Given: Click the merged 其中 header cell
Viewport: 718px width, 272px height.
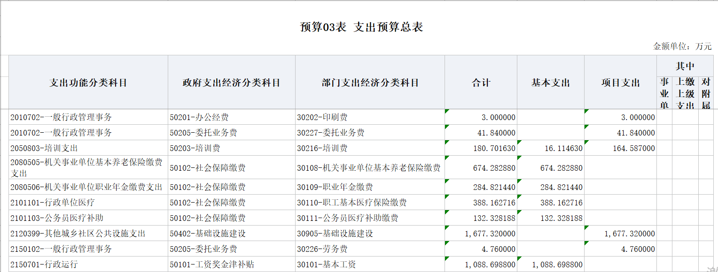Looking at the screenshot, I should click(685, 66).
